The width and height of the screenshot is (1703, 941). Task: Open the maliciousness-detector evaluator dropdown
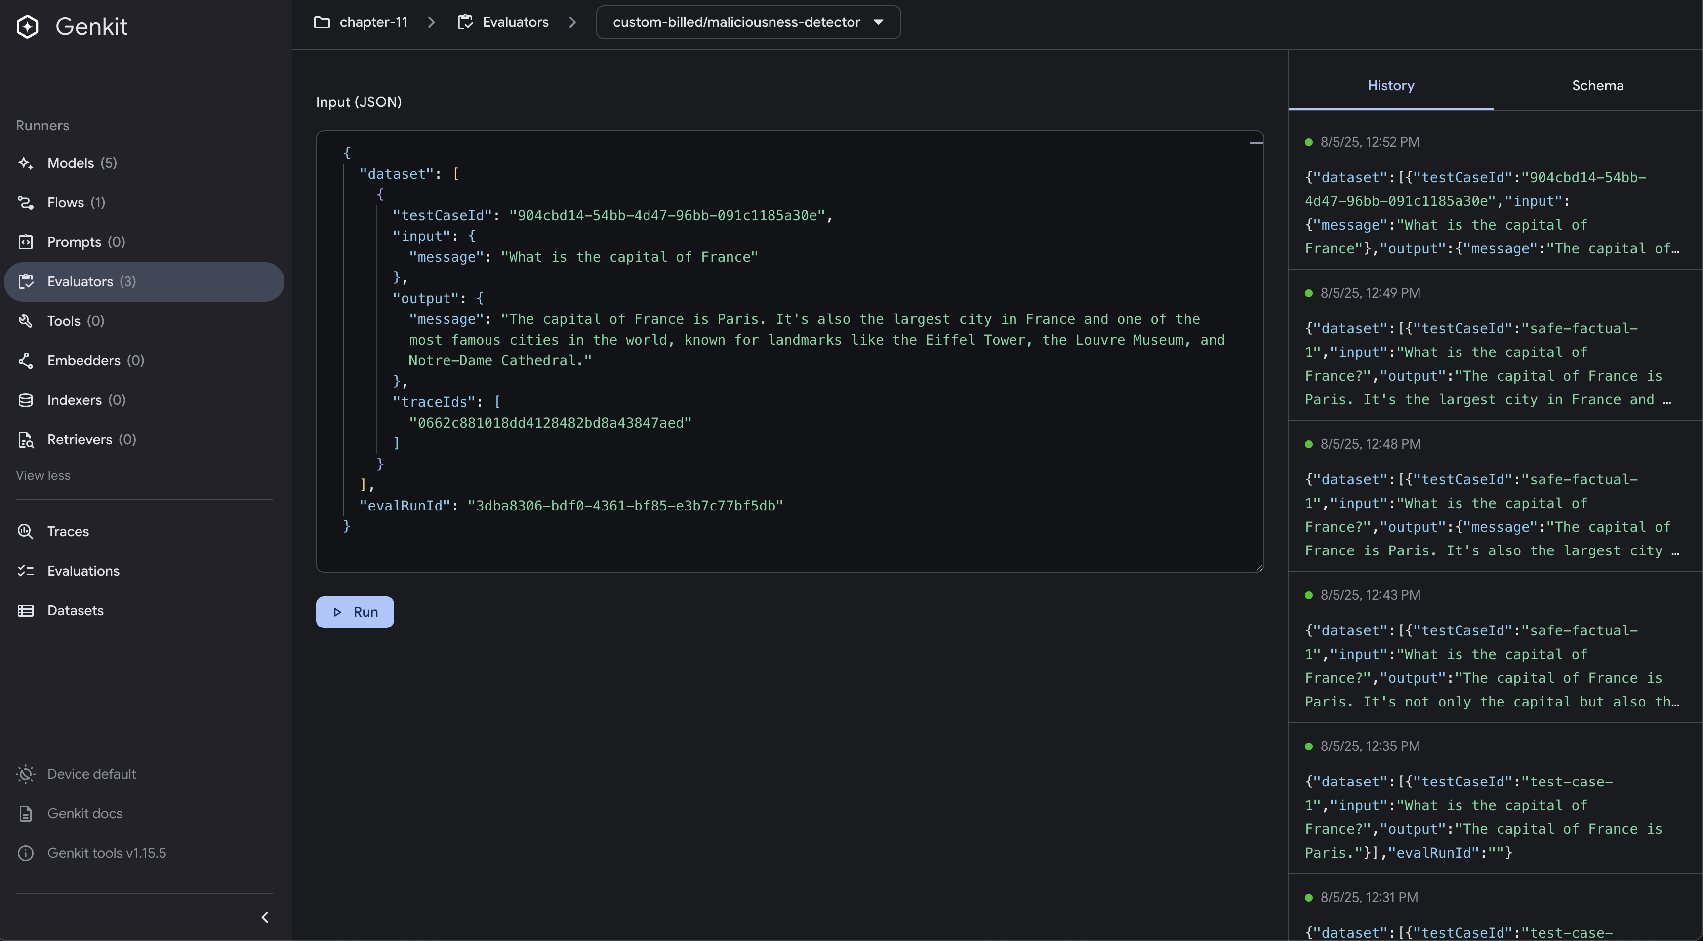748,23
